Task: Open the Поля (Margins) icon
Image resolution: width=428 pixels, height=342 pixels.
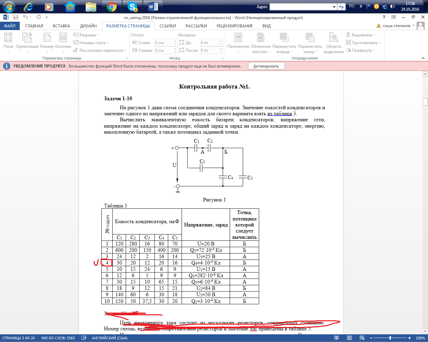Action: coord(8,38)
